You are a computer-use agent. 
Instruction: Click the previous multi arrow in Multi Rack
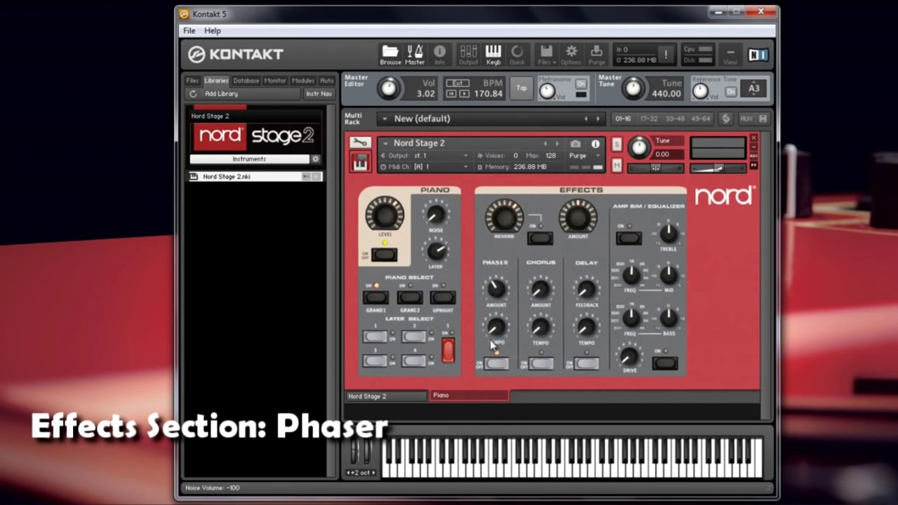[586, 119]
